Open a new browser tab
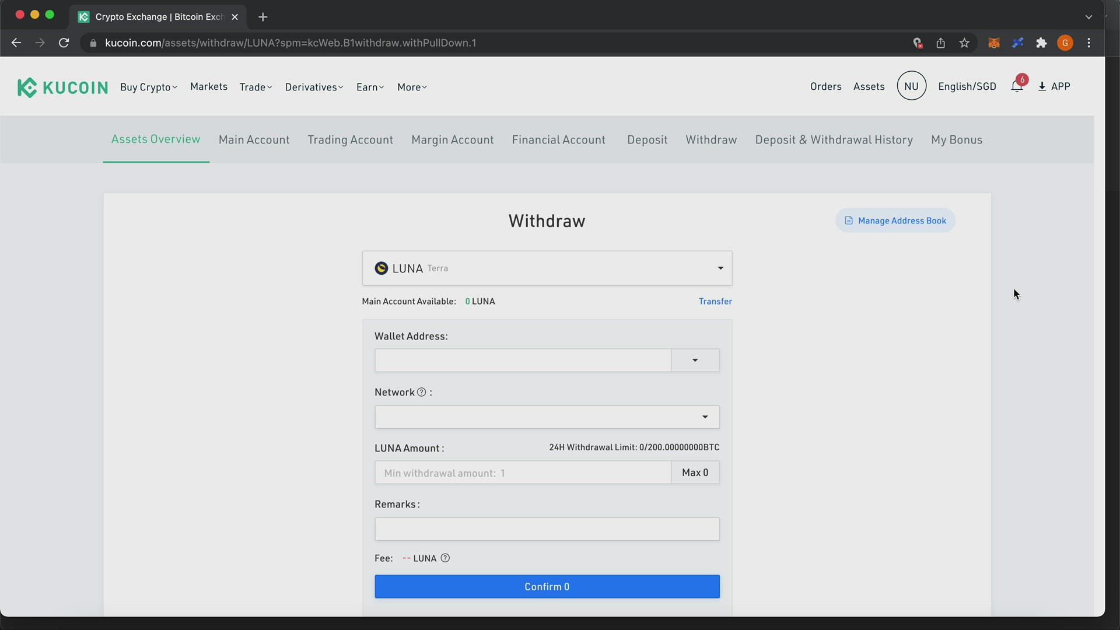 [x=263, y=17]
